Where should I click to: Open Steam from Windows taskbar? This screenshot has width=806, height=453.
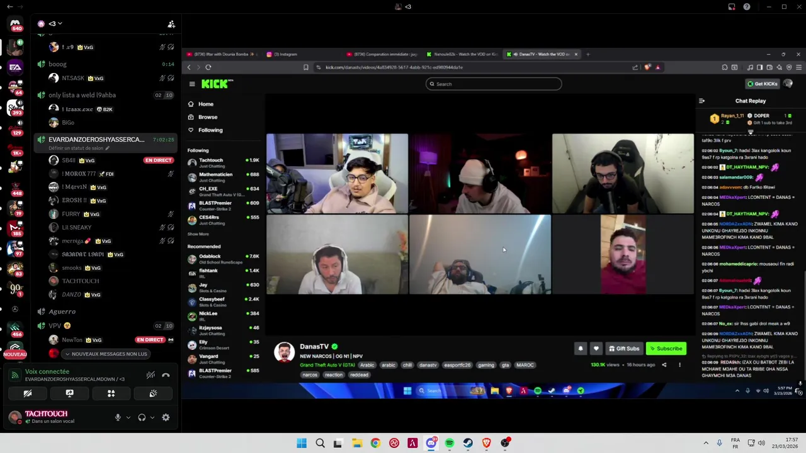(468, 443)
